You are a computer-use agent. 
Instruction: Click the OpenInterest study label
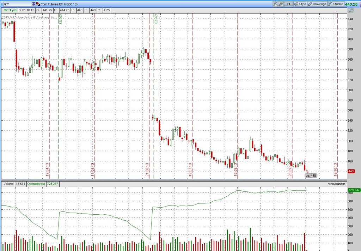[36, 184]
